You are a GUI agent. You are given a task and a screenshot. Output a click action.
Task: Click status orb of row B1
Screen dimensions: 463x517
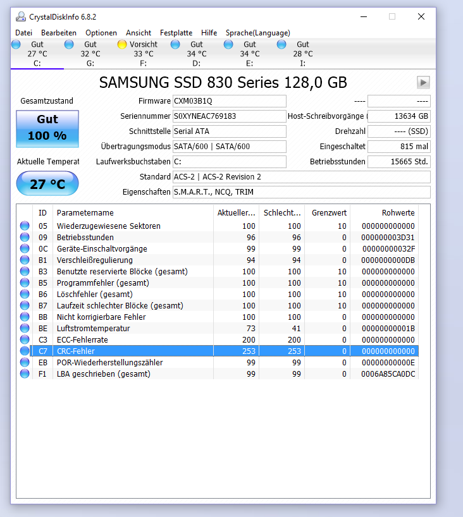pos(25,260)
